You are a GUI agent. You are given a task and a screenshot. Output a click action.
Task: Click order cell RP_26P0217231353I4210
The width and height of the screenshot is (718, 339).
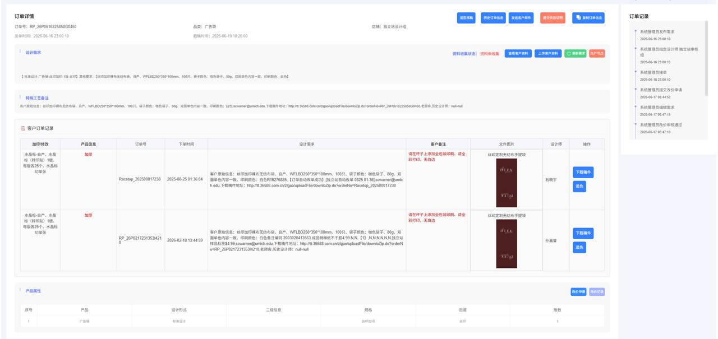click(x=140, y=240)
